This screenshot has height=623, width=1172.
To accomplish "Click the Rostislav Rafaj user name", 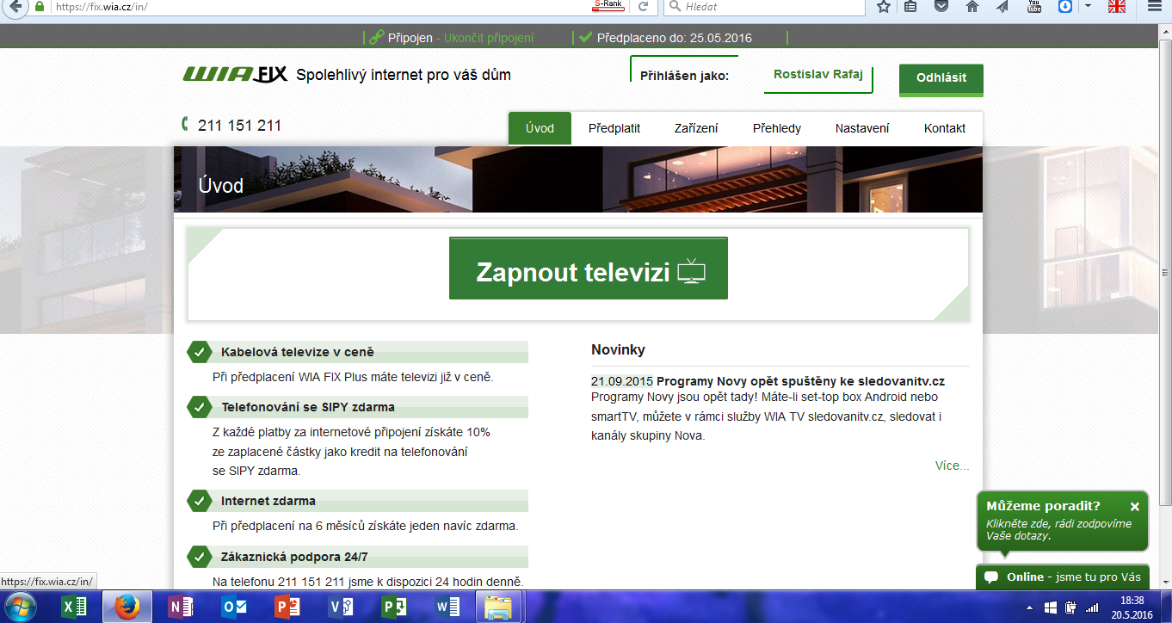I will pos(817,75).
